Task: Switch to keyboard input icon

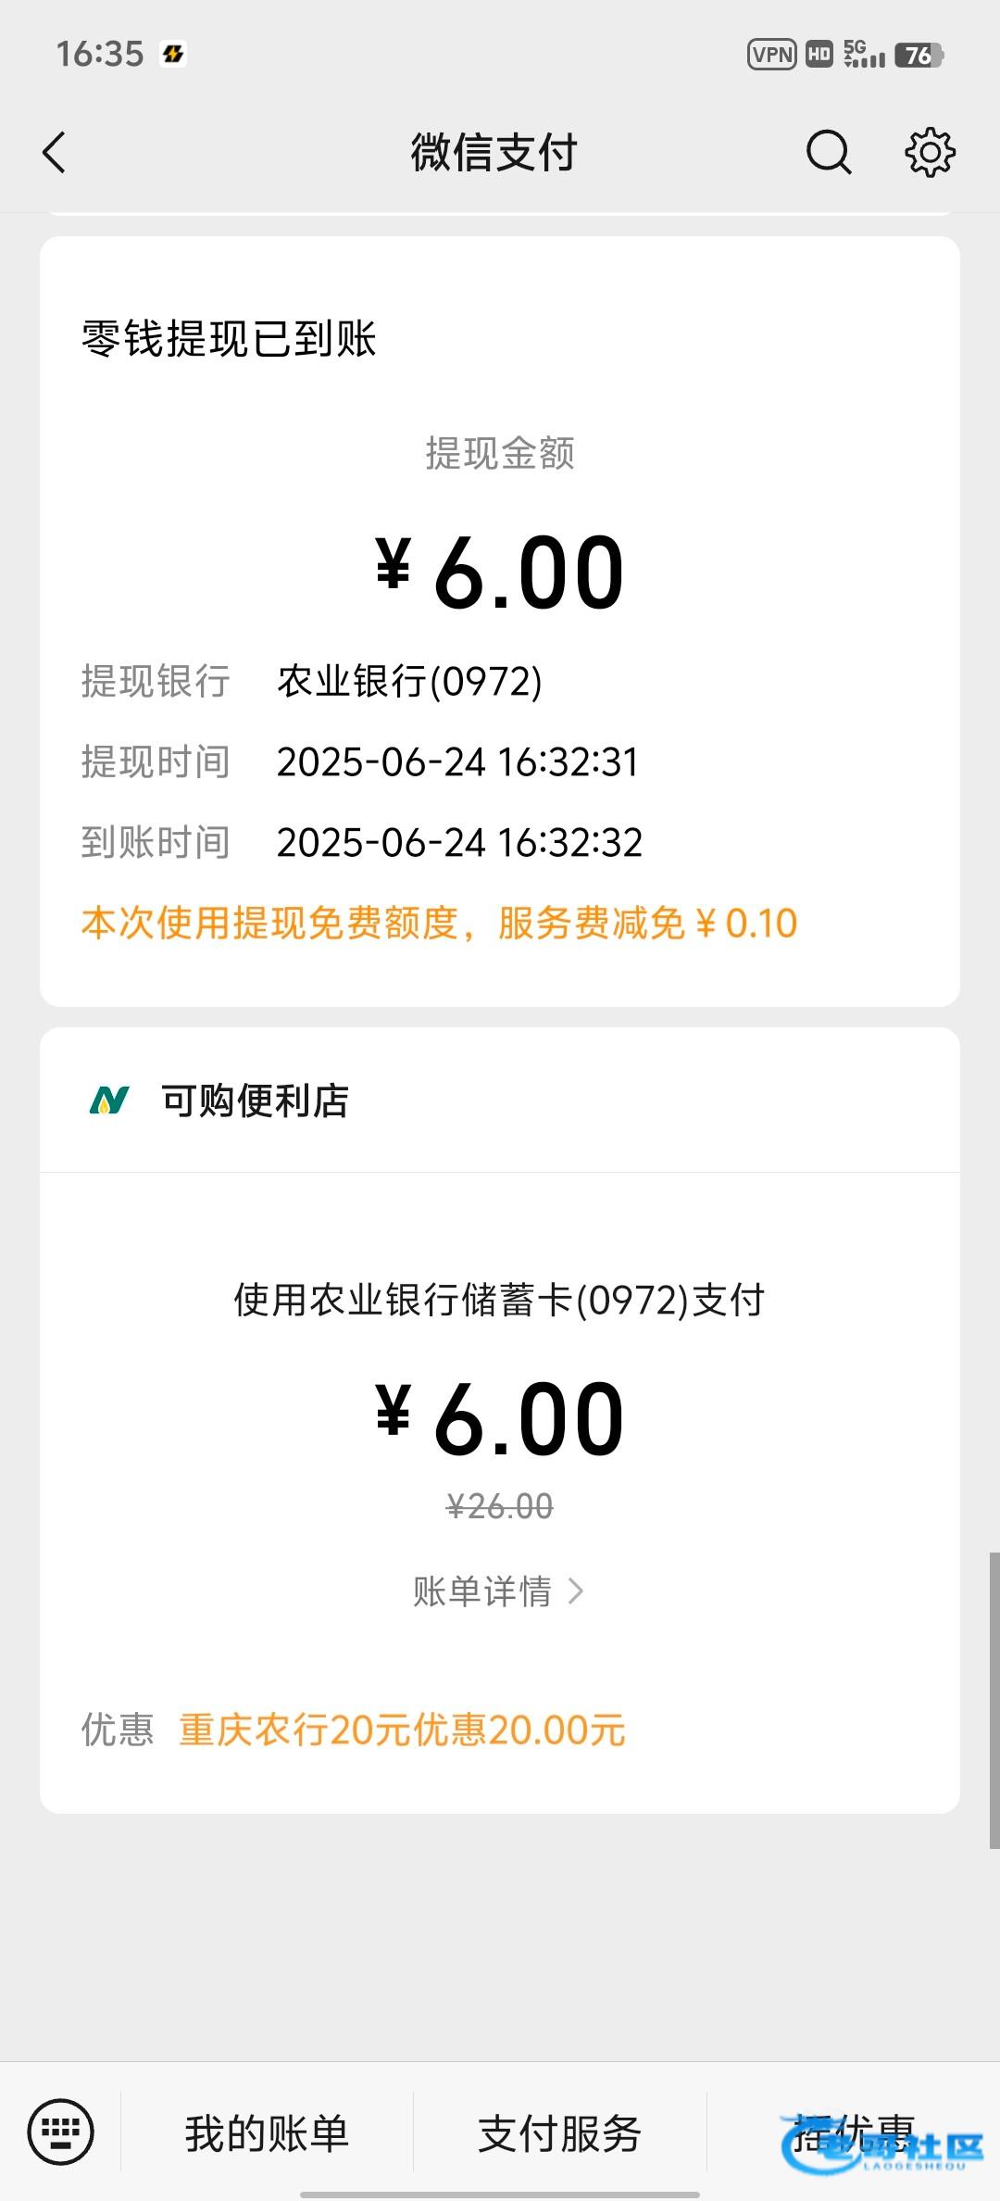Action: (61, 2132)
